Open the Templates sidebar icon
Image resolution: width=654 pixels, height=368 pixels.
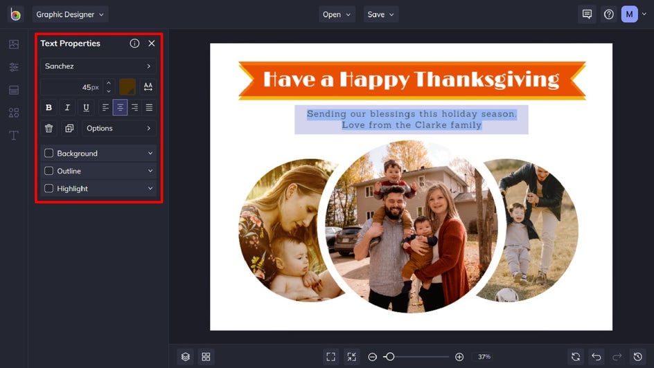(14, 90)
